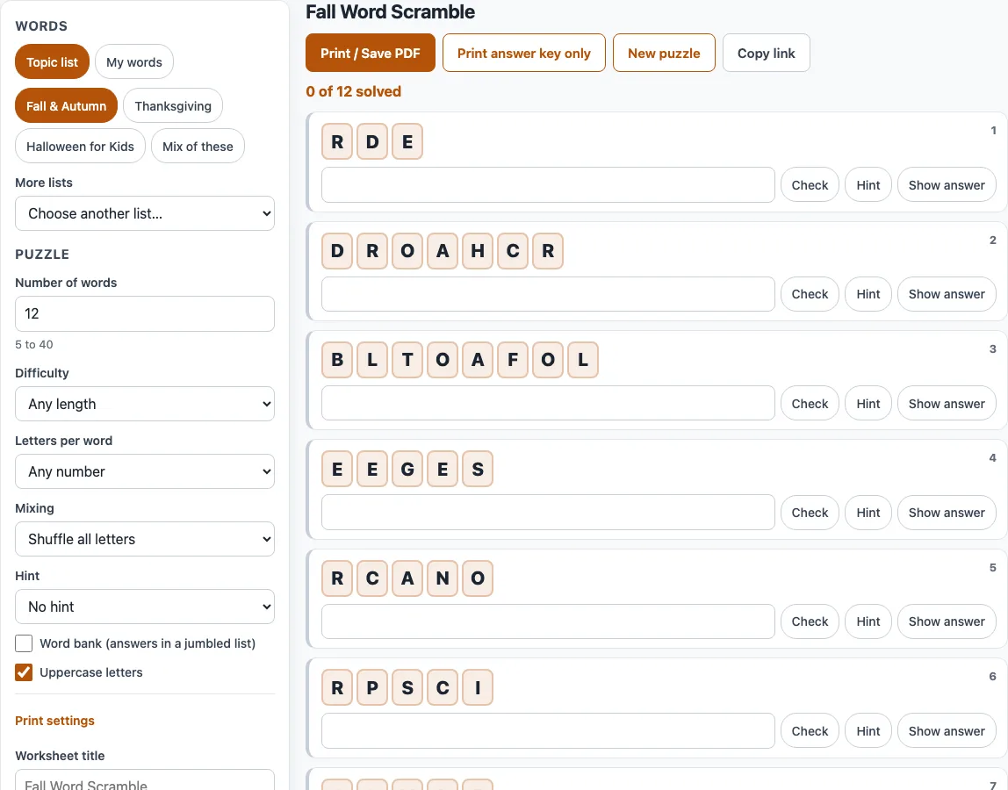Check the answer for R D E
Image resolution: width=1008 pixels, height=790 pixels.
810,185
